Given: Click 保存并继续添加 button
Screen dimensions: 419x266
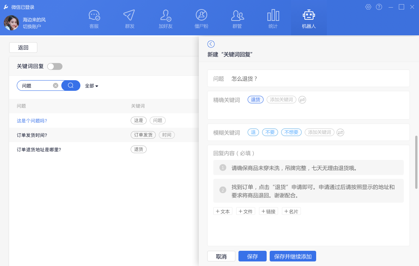Looking at the screenshot, I should pos(293,256).
